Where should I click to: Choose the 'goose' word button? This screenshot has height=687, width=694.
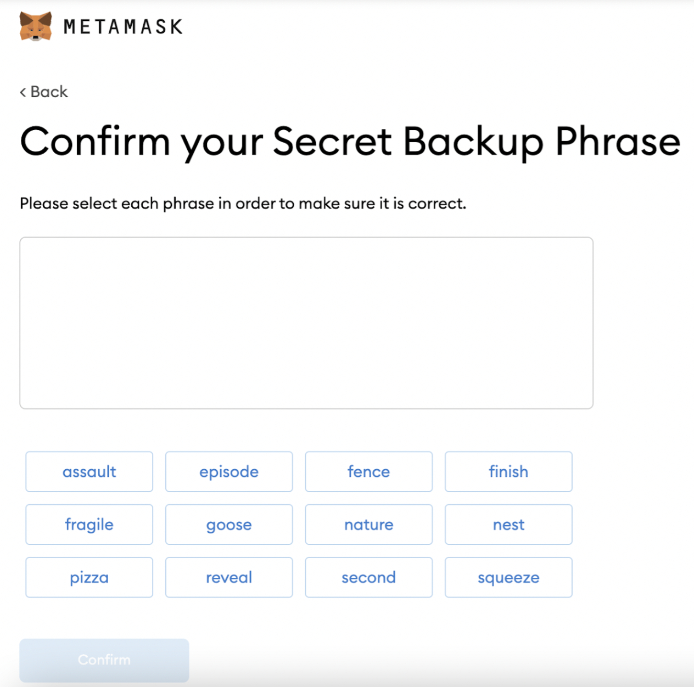pyautogui.click(x=229, y=525)
